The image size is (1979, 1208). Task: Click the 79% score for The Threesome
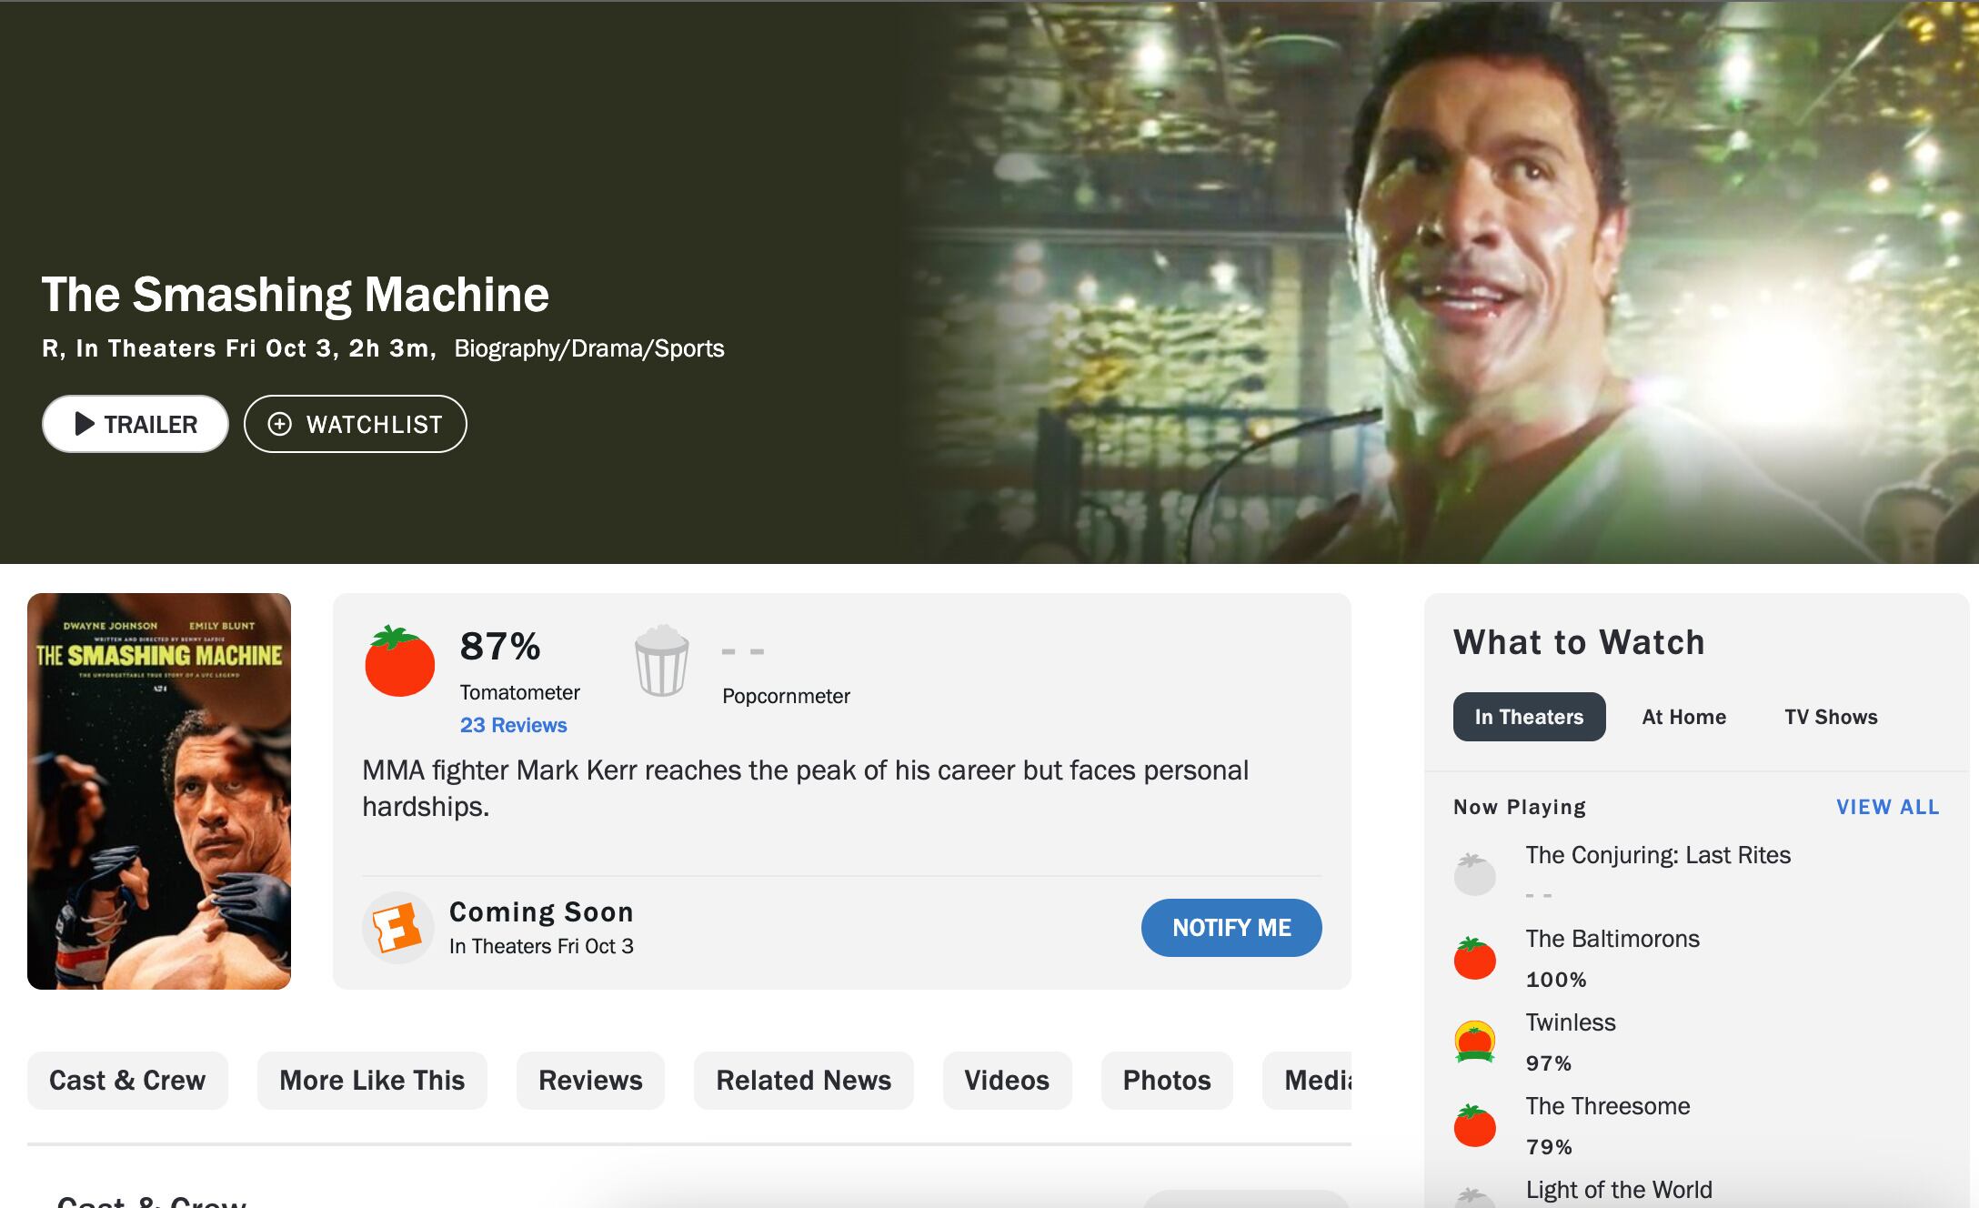pos(1549,1147)
